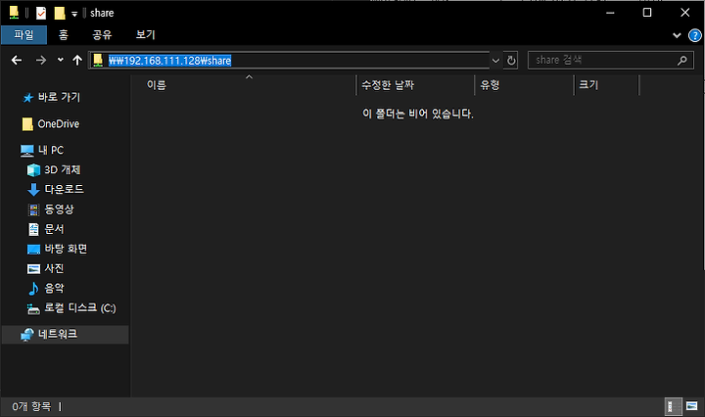Click the network icon beside 네트워크
The height and width of the screenshot is (417, 705).
point(27,335)
